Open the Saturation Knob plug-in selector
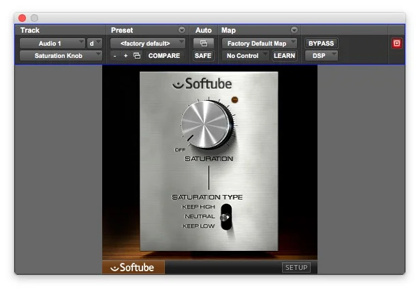419x291 pixels. tap(61, 56)
